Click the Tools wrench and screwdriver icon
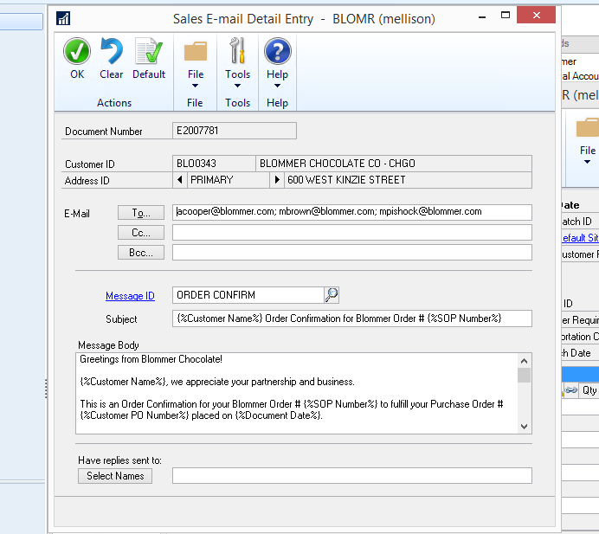Viewport: 599px width, 534px height. [x=237, y=50]
